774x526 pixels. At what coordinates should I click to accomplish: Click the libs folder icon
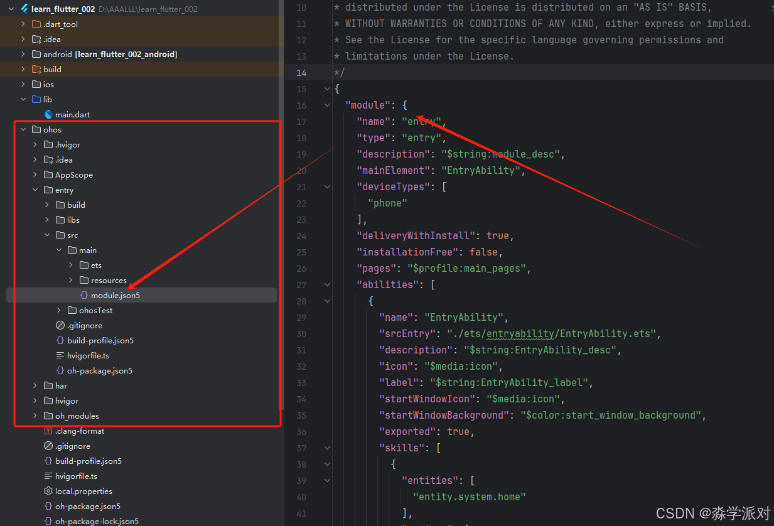pos(60,220)
